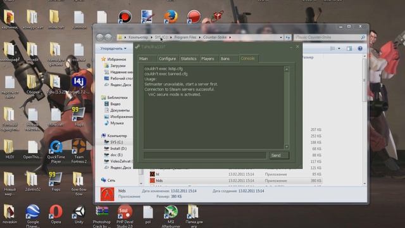Open the Team Fortress 2 desktop icon
The image size is (405, 228).
tap(78, 151)
